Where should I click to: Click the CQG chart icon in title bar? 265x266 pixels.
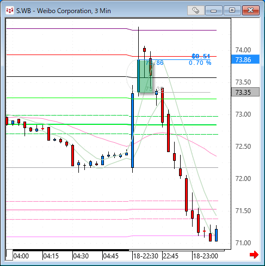[10, 10]
